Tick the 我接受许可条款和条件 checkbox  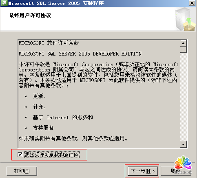coord(20,154)
